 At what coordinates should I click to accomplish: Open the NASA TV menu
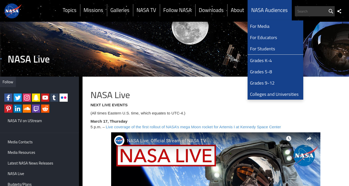(146, 10)
